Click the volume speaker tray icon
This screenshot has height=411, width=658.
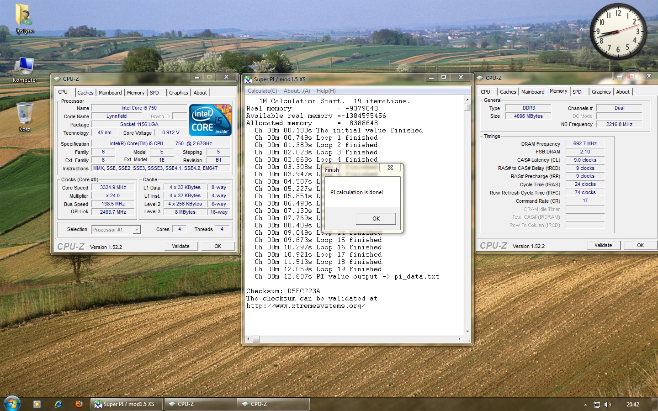608,405
